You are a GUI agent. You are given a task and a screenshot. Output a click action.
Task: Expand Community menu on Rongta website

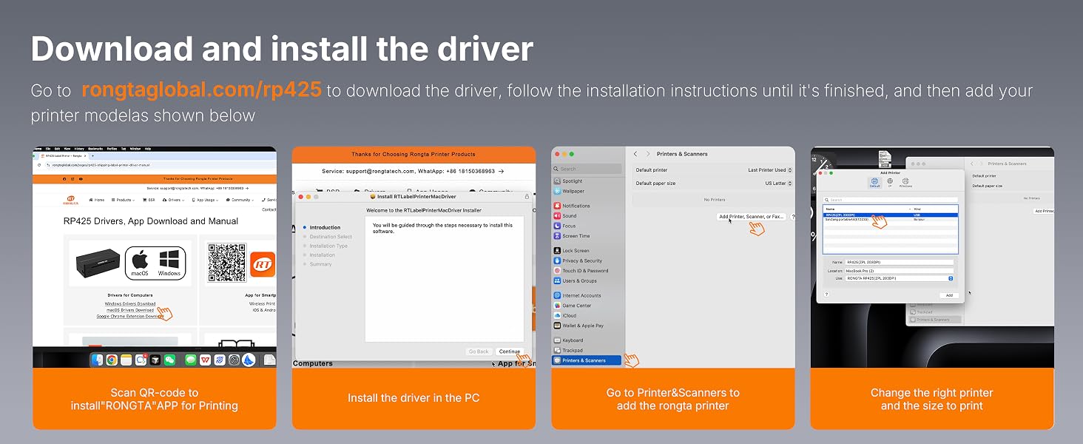pos(240,200)
